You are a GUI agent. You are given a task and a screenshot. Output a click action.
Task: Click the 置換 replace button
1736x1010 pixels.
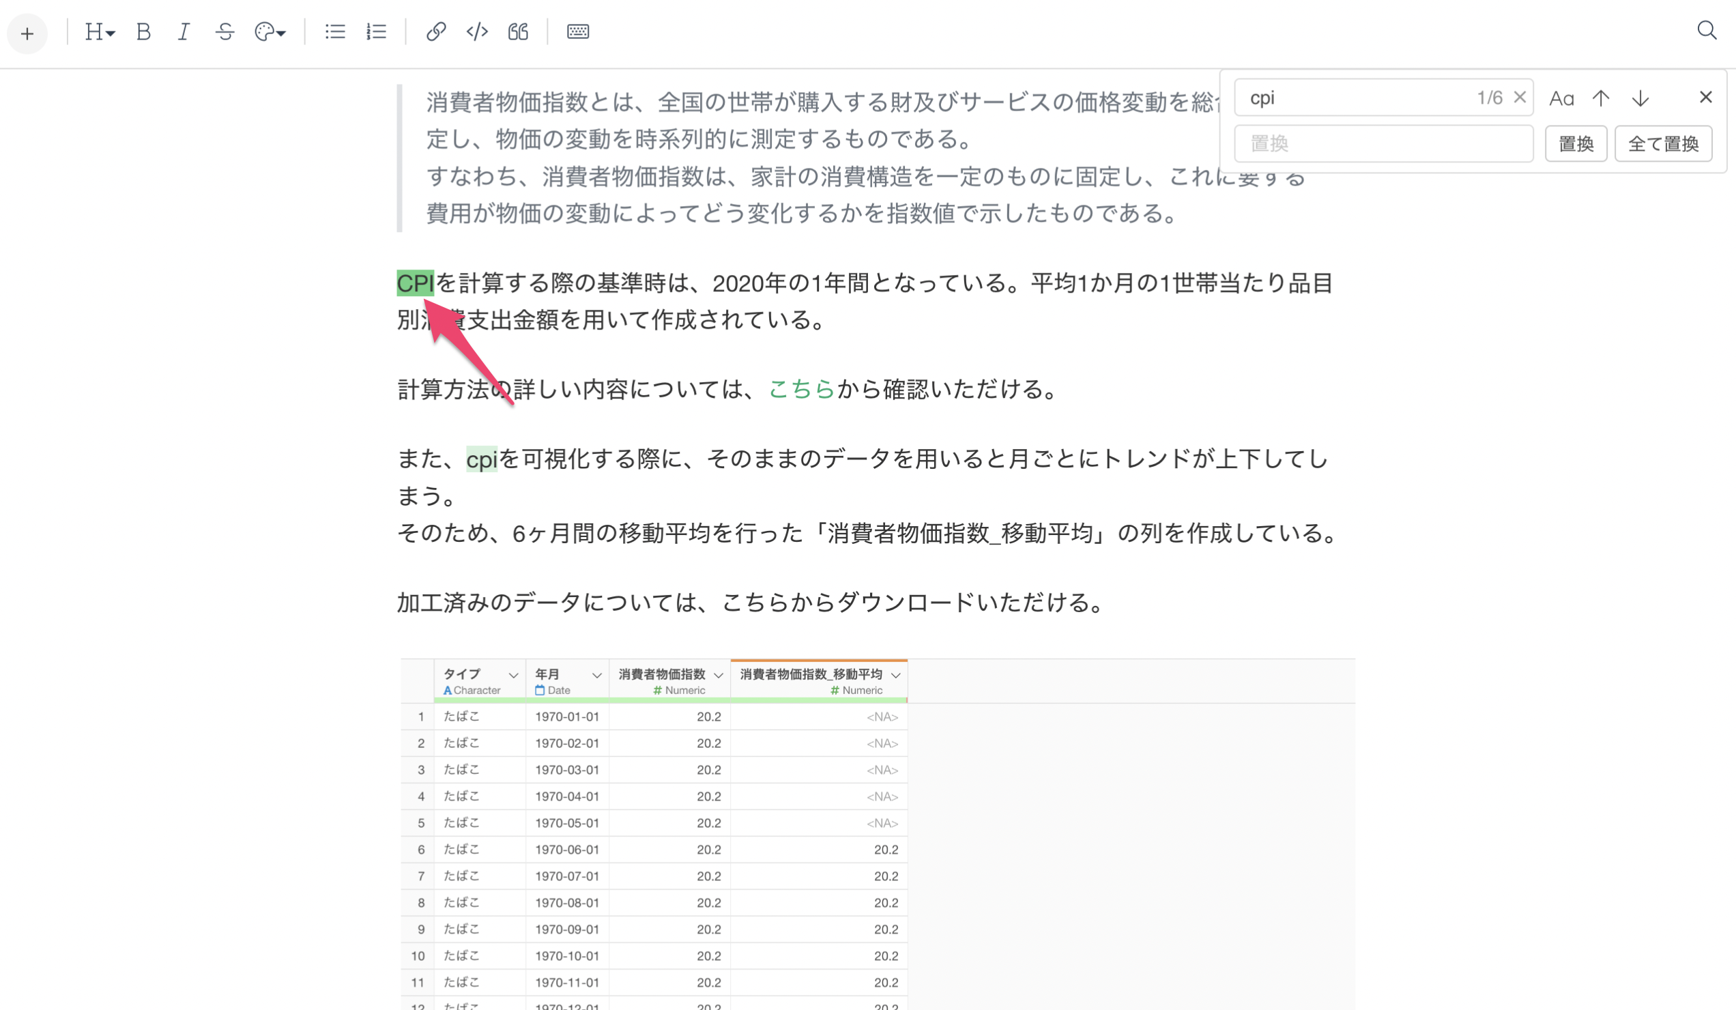1576,143
